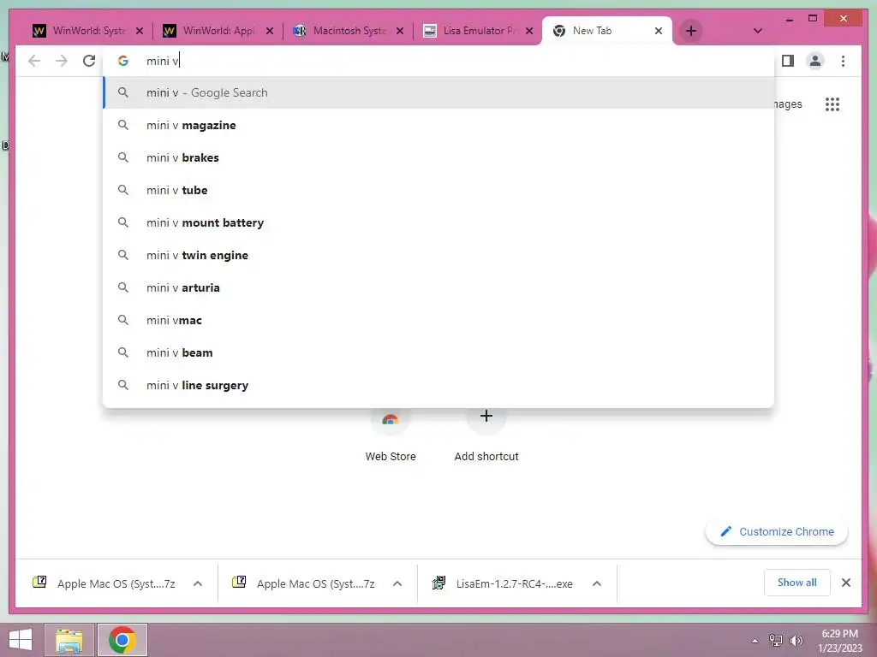877x657 pixels.
Task: Close the Macintosh System tab
Action: (x=400, y=31)
